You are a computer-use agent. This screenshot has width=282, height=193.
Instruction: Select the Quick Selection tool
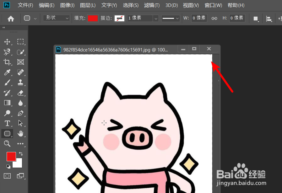click(x=20, y=52)
